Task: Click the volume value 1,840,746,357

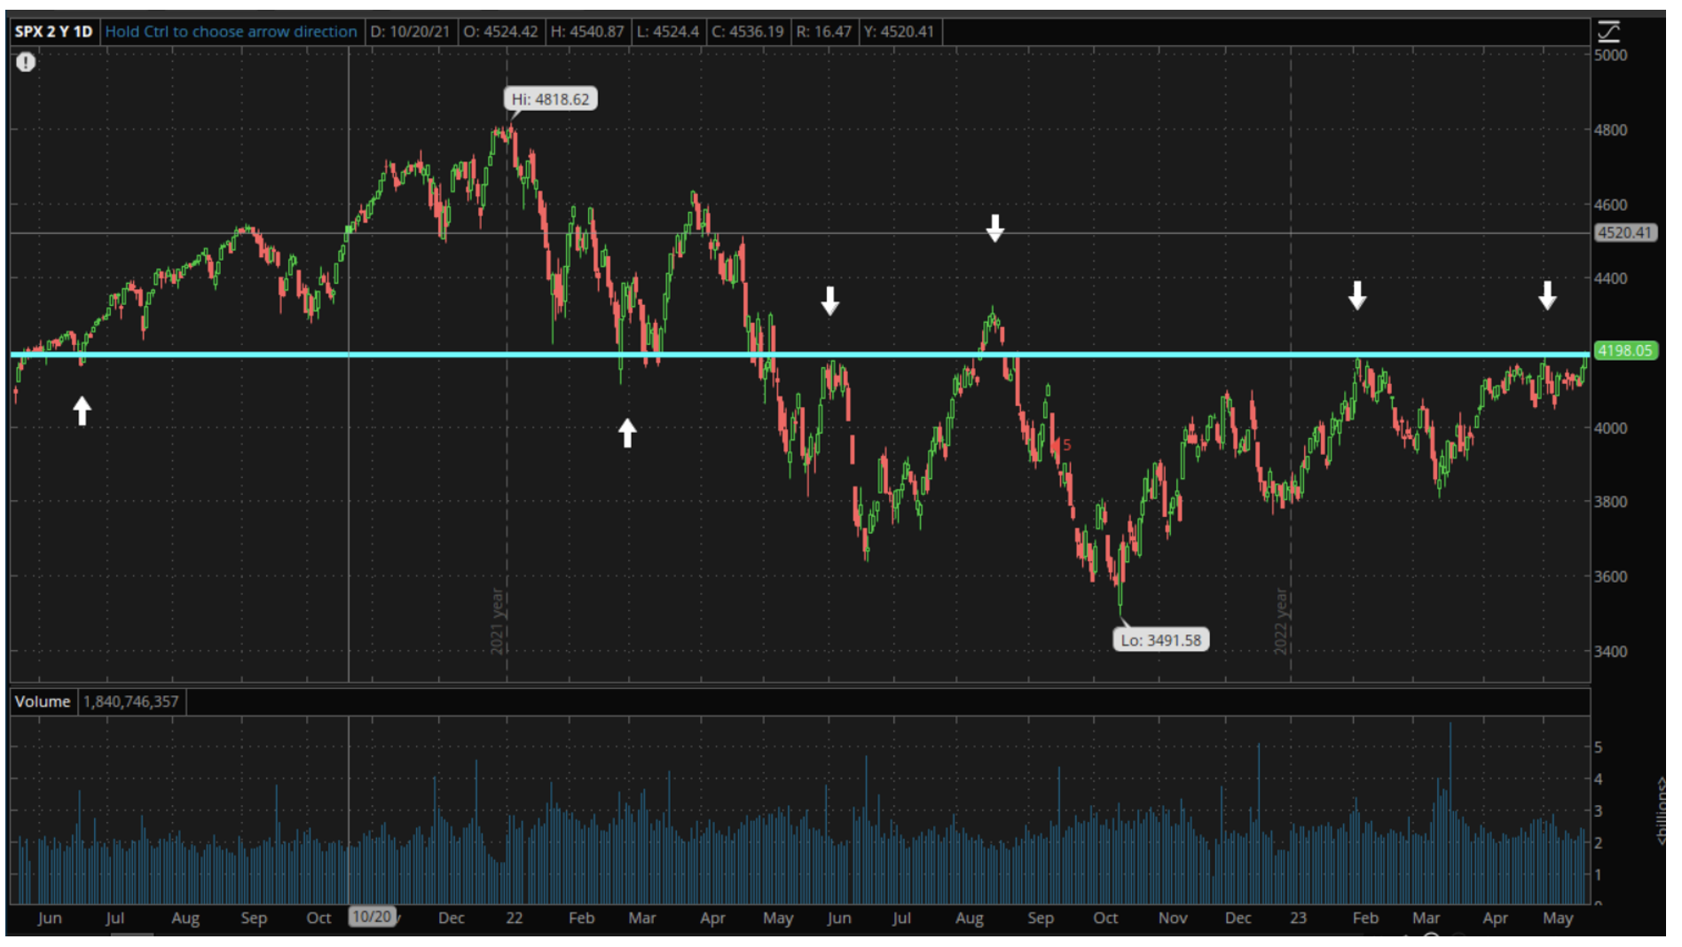Action: click(131, 701)
